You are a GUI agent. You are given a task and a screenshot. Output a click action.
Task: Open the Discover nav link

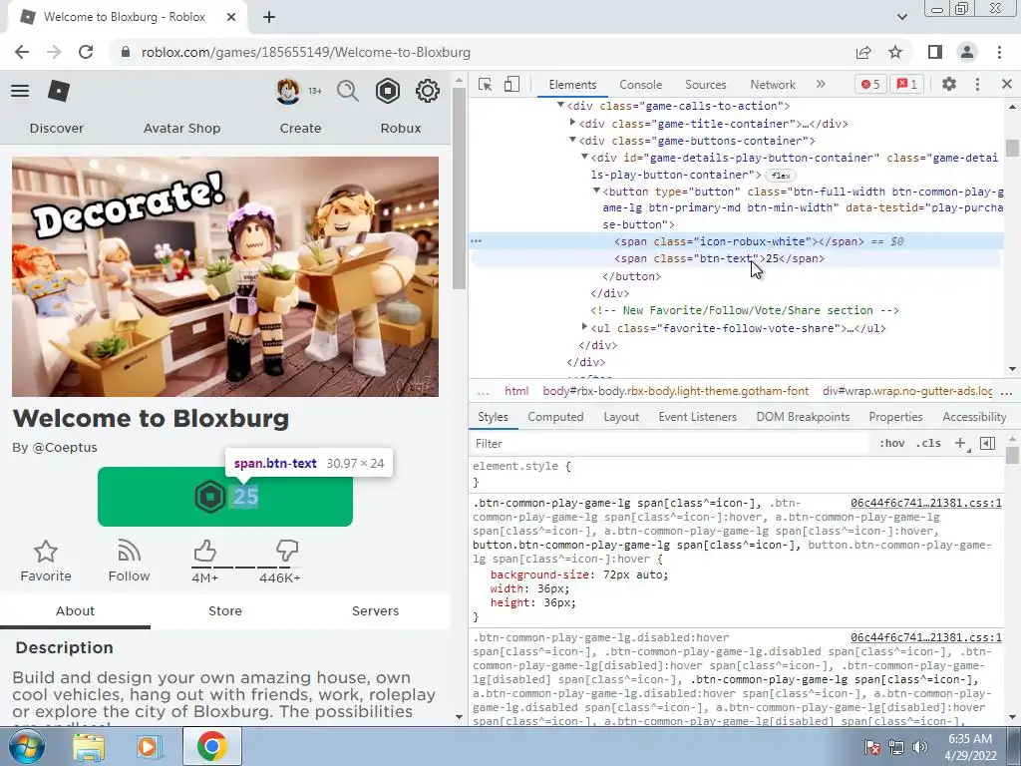(57, 129)
